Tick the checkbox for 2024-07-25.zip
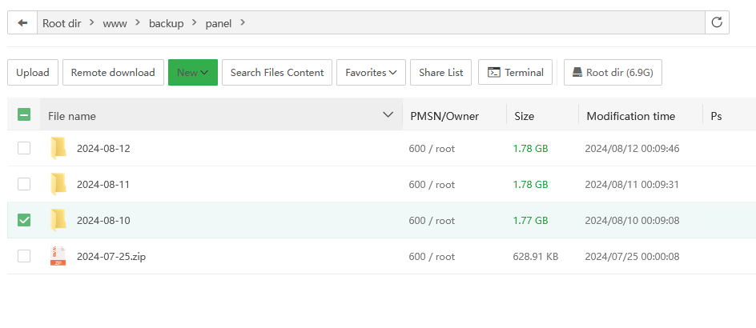This screenshot has height=328, width=756. coord(24,256)
